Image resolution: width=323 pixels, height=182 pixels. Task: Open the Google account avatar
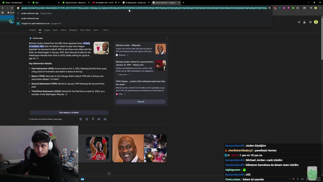[x=316, y=22]
